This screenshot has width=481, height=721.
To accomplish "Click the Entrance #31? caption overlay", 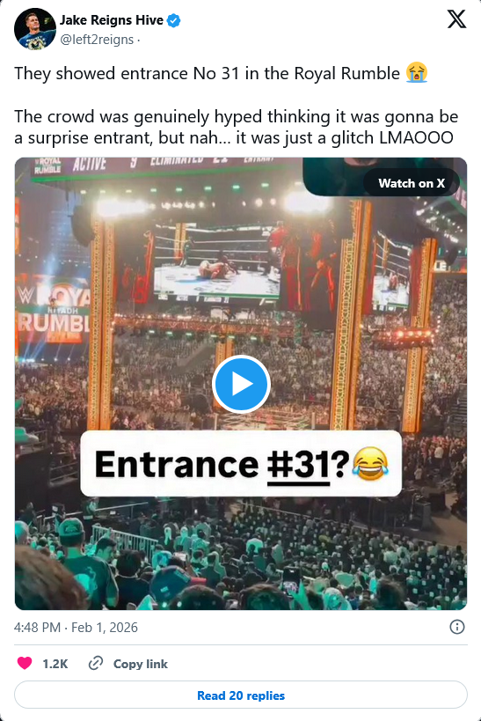I will click(x=241, y=463).
